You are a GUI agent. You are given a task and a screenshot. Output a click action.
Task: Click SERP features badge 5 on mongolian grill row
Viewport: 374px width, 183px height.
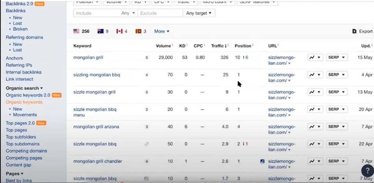click(147, 58)
